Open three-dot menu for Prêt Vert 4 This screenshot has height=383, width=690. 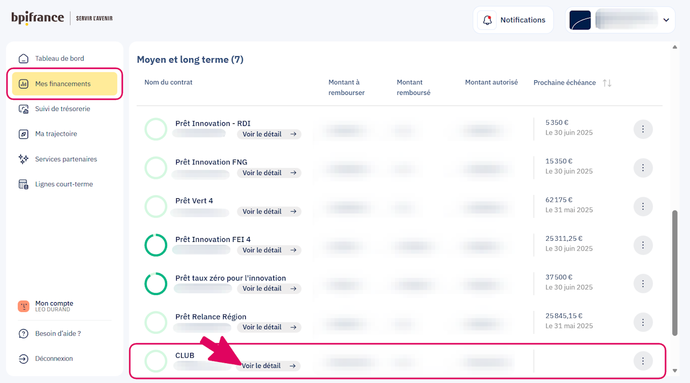coord(643,206)
